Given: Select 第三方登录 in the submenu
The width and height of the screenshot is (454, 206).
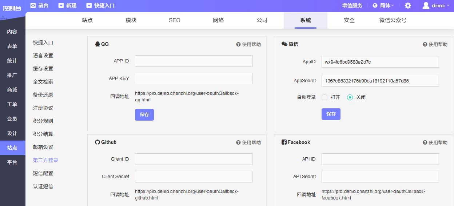Looking at the screenshot, I should point(45,160).
